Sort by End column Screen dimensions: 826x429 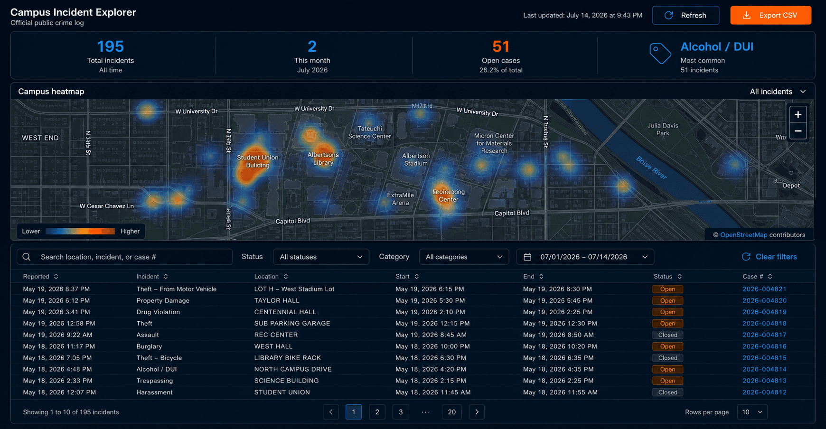coord(533,276)
